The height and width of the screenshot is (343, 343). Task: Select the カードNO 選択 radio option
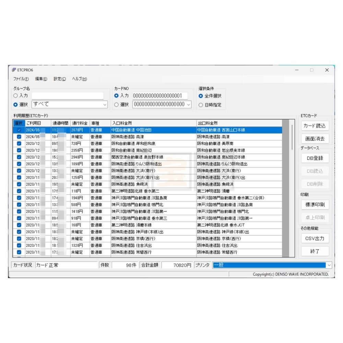click(x=117, y=105)
